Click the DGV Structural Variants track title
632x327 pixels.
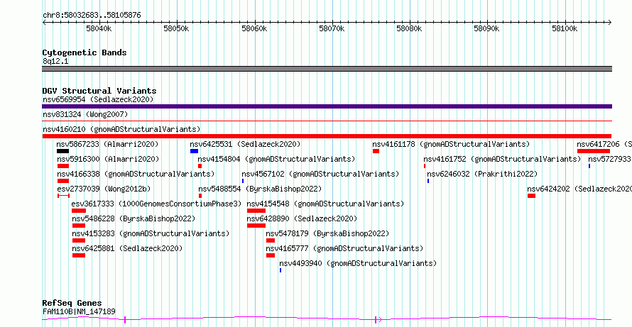coord(99,91)
